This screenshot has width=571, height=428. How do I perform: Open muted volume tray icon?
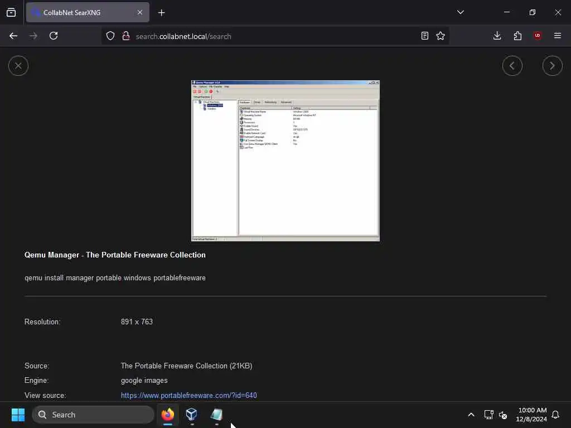(x=504, y=415)
